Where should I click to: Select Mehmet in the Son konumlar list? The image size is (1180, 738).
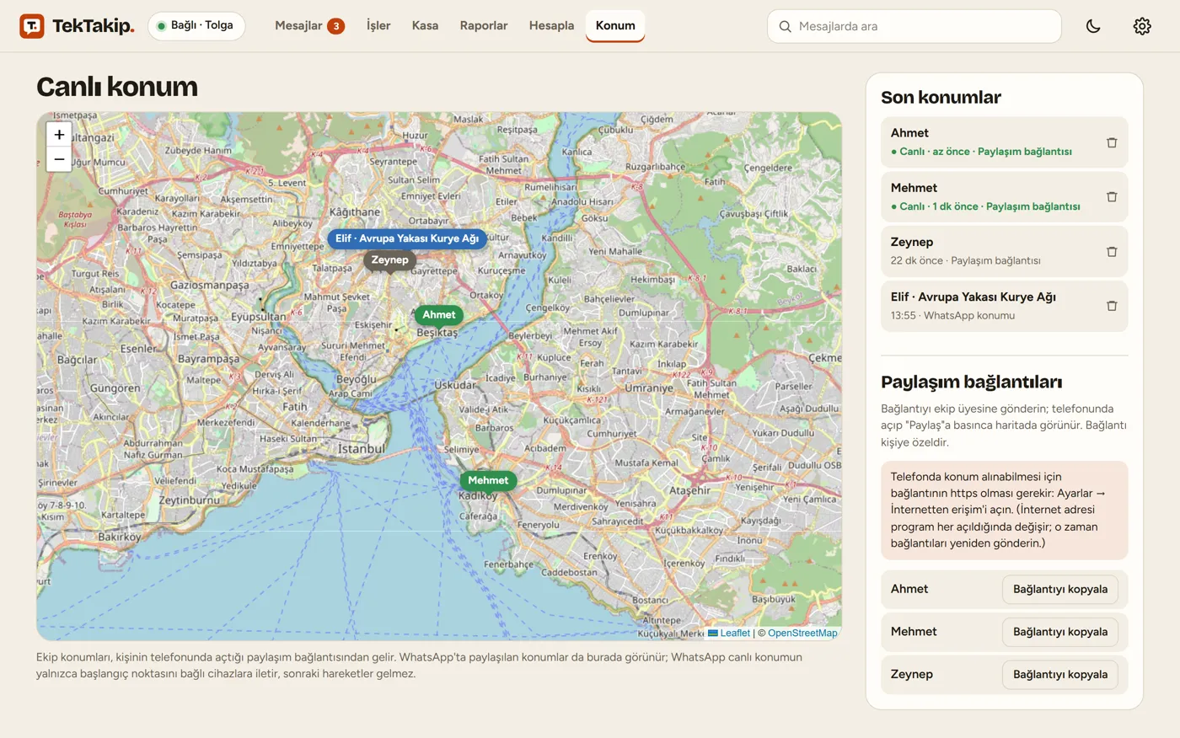(x=1004, y=197)
